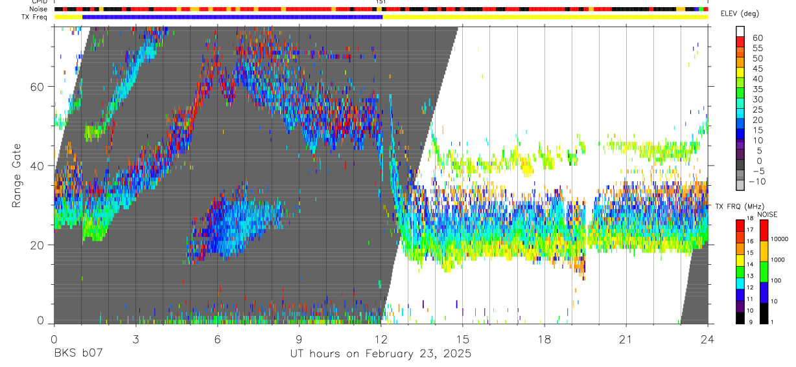The width and height of the screenshot is (796, 367).
Task: Click the '25' label on ELEV color bar
Action: [x=758, y=109]
